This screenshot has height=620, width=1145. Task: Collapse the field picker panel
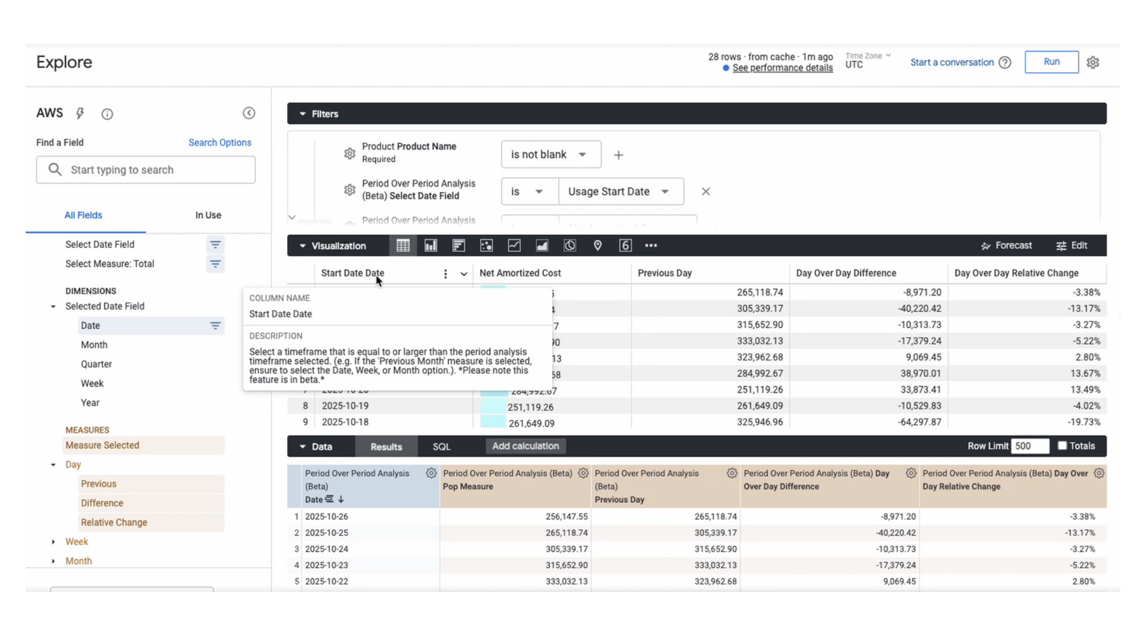tap(249, 113)
